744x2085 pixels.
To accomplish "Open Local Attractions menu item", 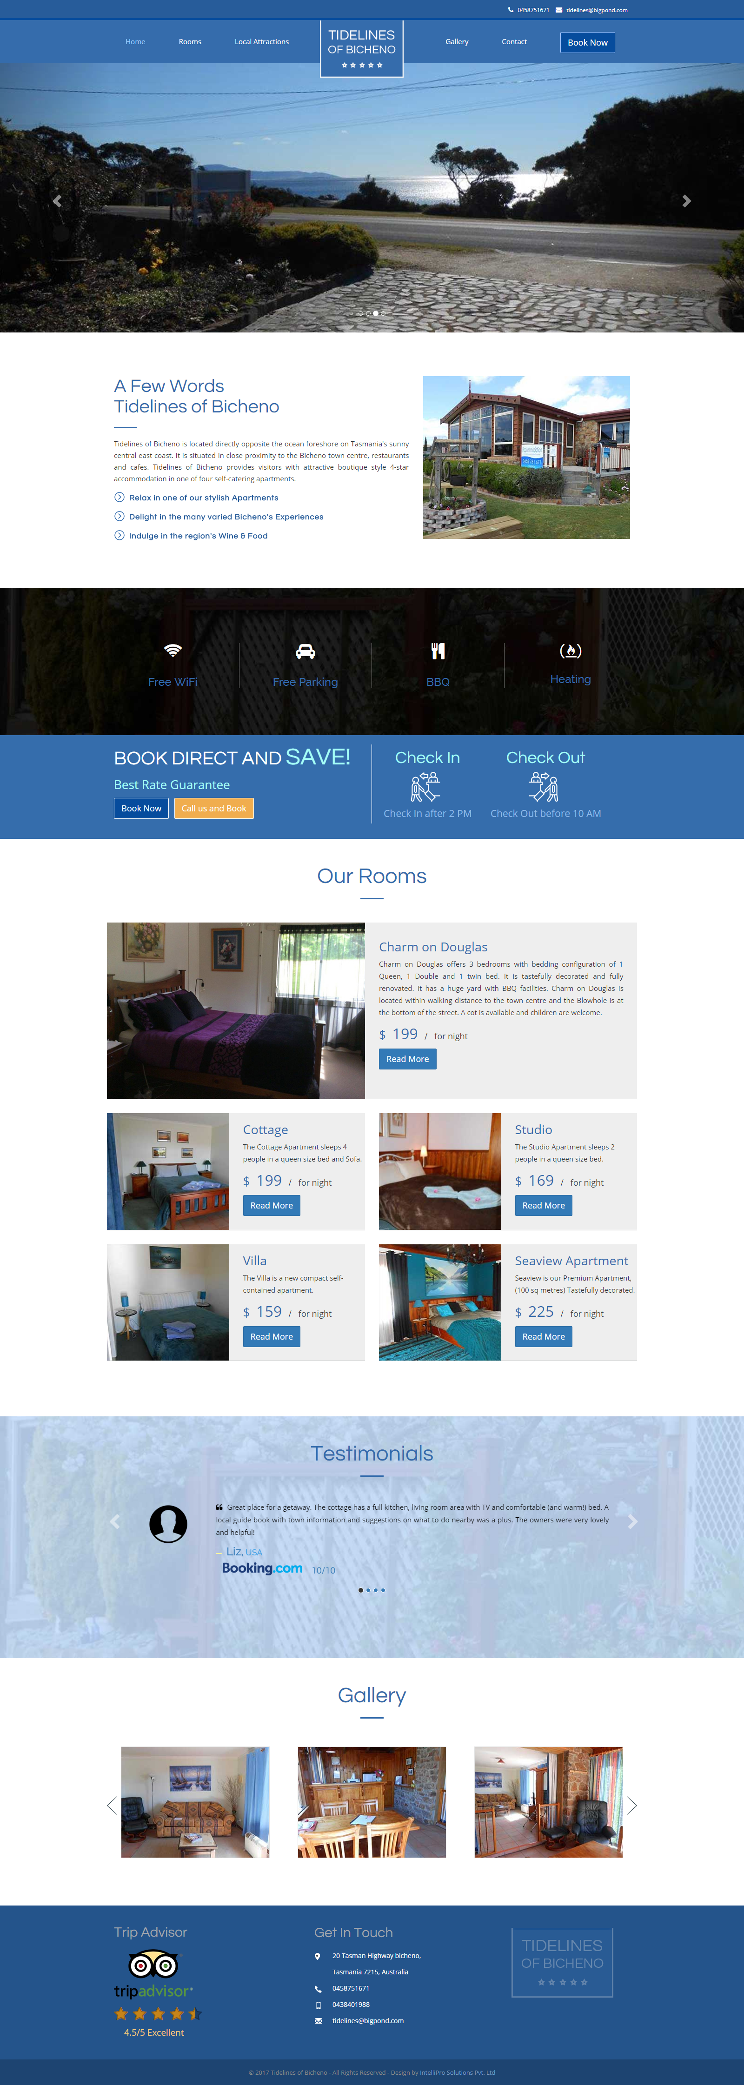I will point(261,41).
